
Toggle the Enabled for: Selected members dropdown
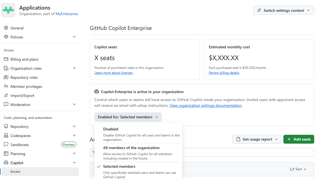click(x=128, y=117)
